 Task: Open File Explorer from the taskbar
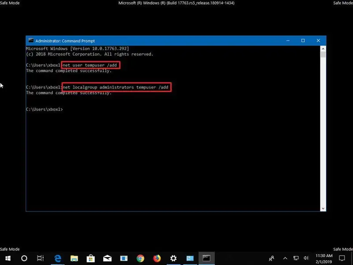coord(74,258)
